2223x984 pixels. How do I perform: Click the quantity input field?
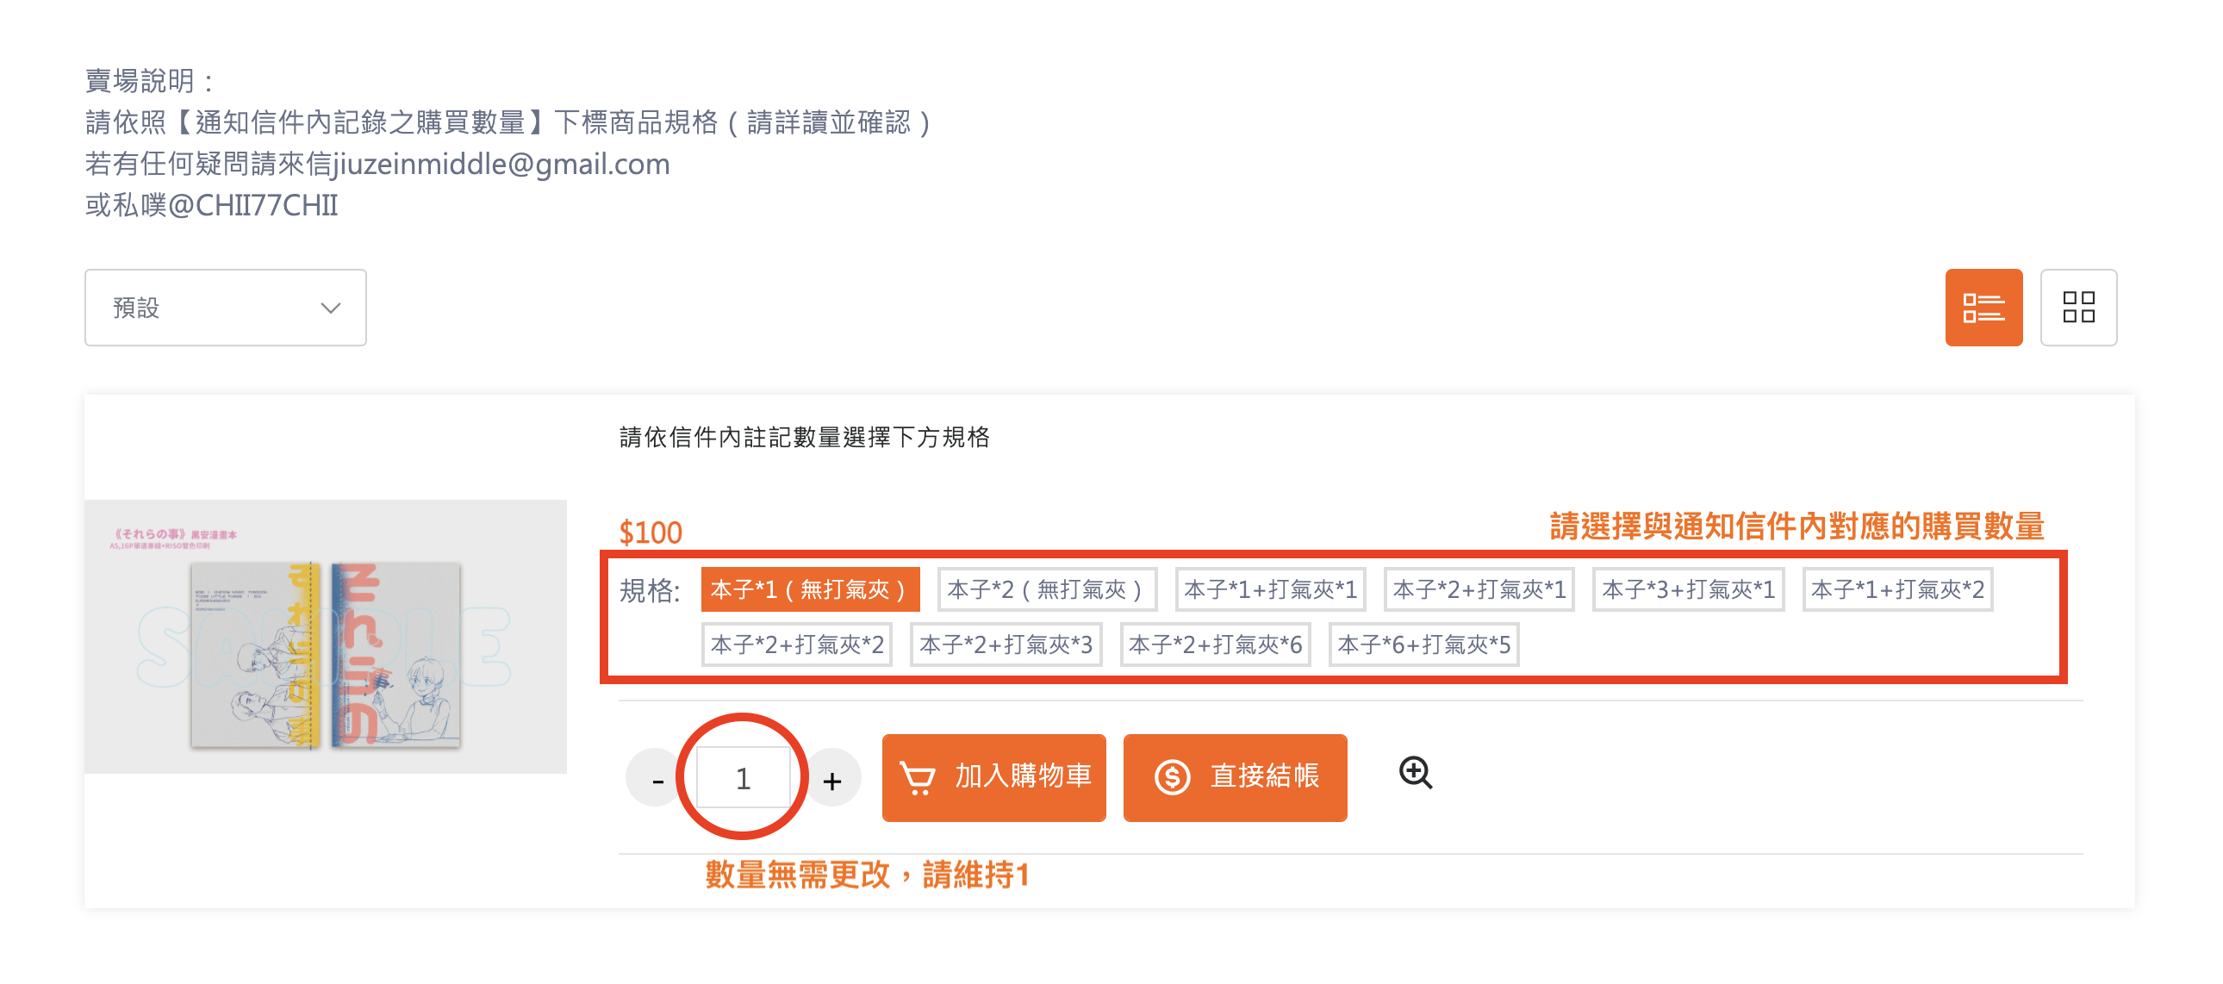tap(743, 779)
